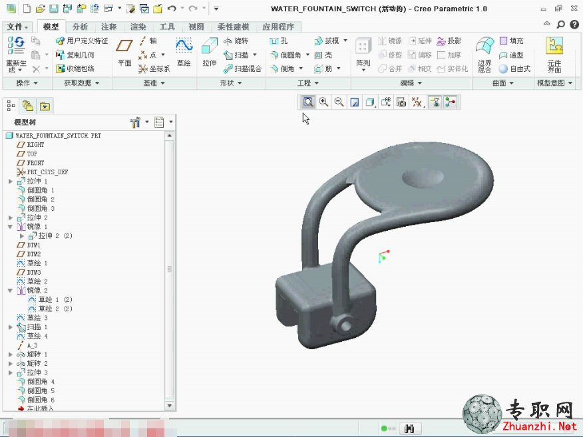Open Component Interface (元件界面) tool
Screen dimensions: 583x437
tap(554, 55)
